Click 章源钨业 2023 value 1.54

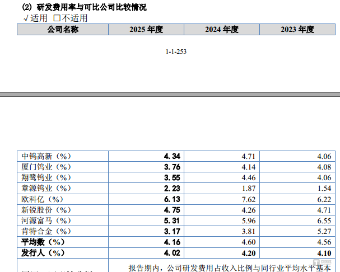pyautogui.click(x=324, y=188)
